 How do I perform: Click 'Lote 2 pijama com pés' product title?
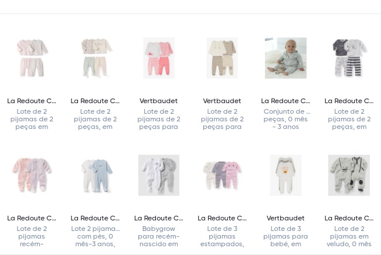coord(96,236)
